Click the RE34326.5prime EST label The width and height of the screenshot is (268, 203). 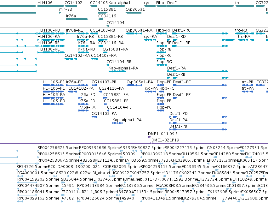(32, 166)
